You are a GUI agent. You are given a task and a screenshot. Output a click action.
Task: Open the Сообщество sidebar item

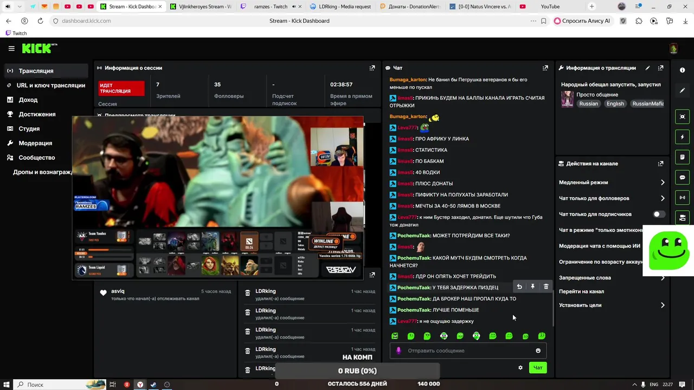46,158
